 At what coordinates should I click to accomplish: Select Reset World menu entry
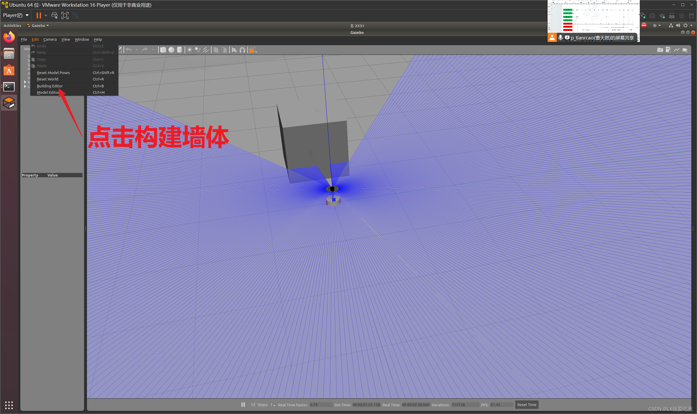tap(74, 79)
